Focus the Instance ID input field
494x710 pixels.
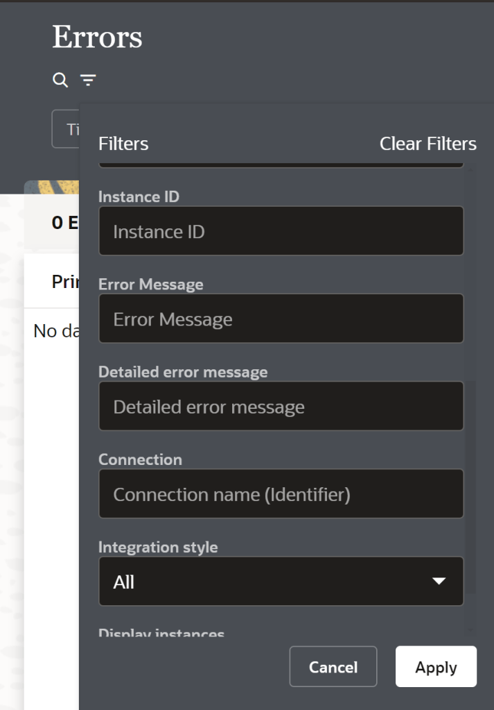(x=281, y=231)
